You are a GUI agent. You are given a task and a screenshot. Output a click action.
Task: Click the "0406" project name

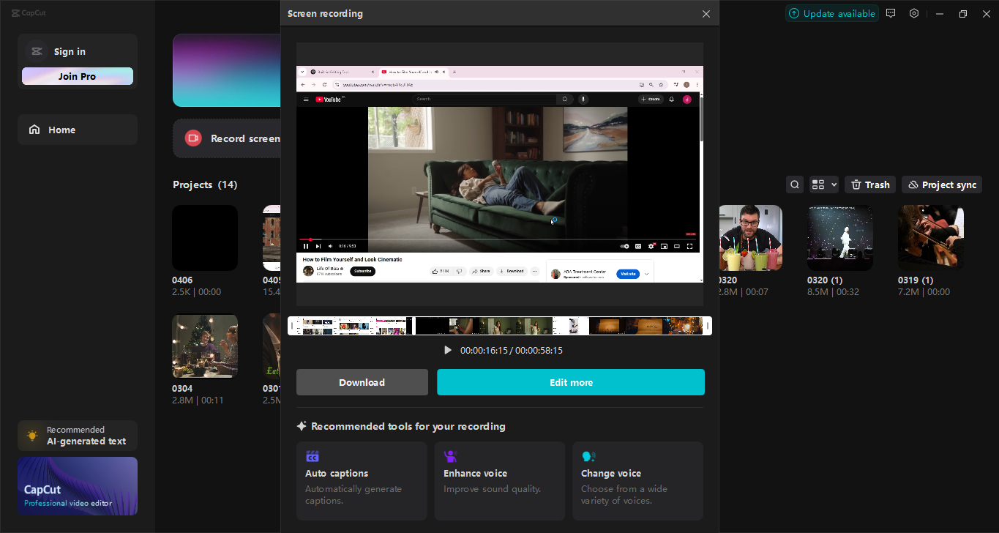click(182, 280)
